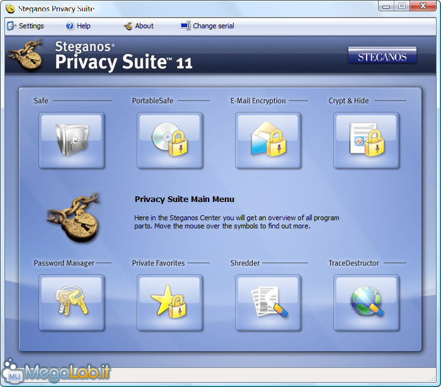Click the Safe section label
This screenshot has width=441, height=387.
(41, 101)
